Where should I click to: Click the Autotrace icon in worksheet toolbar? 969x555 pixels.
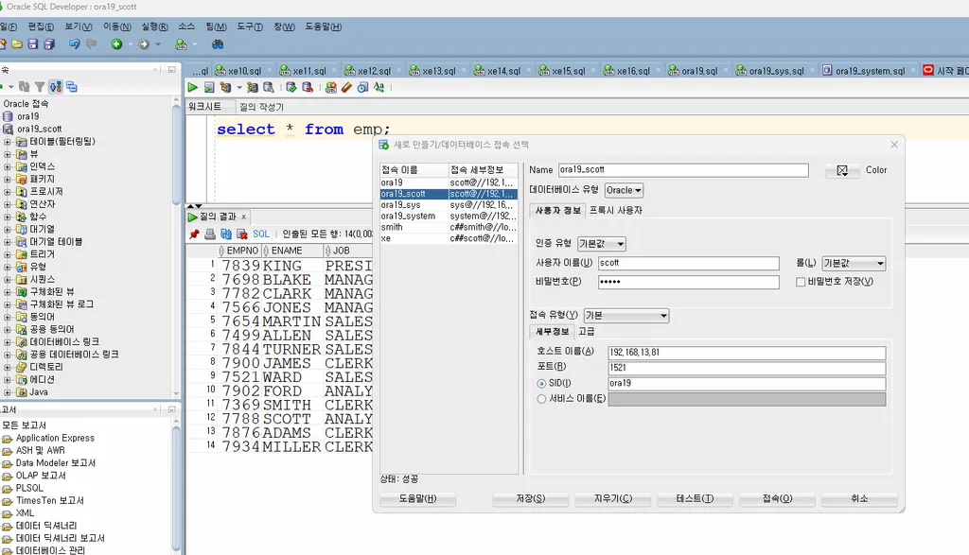click(x=252, y=88)
